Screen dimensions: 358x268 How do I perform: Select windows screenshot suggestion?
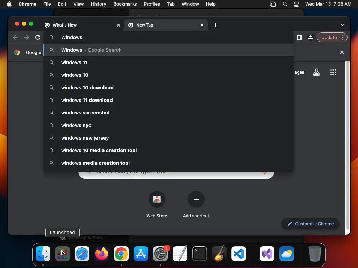pos(169,113)
